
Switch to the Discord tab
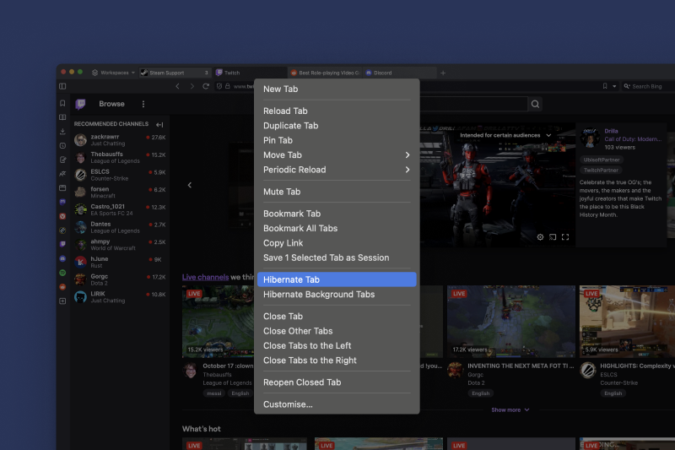(399, 73)
